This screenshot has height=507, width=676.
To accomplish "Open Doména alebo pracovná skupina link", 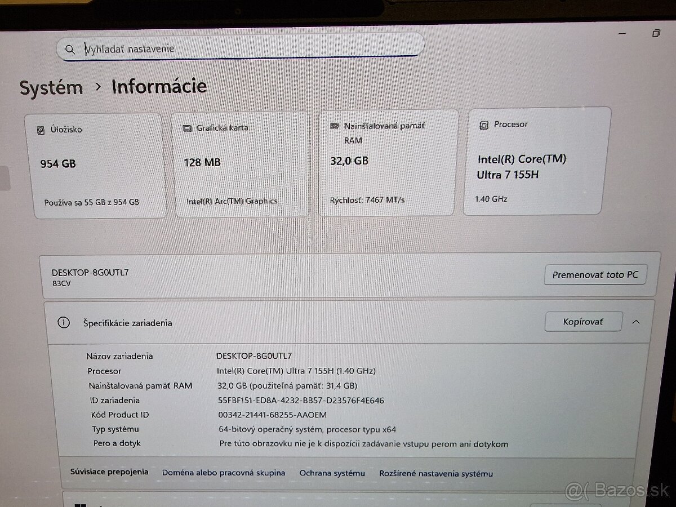I will coord(224,473).
